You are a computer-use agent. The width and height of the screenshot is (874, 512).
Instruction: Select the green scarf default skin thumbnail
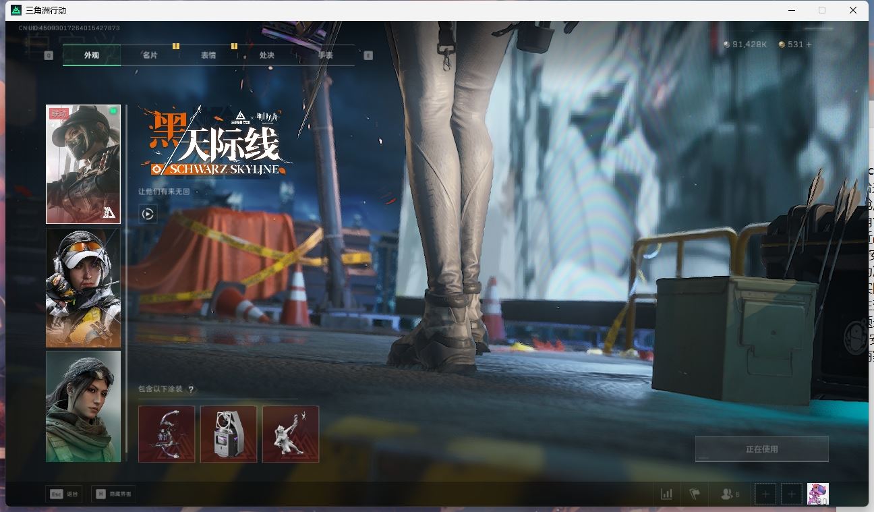tap(83, 406)
